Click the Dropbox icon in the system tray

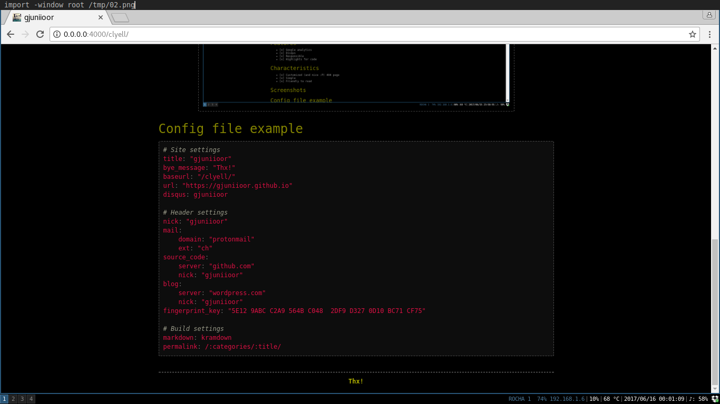714,399
